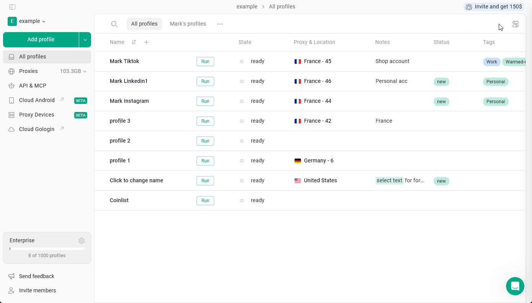Add a new column with the plus icon
The height and width of the screenshot is (303, 532).
[146, 42]
